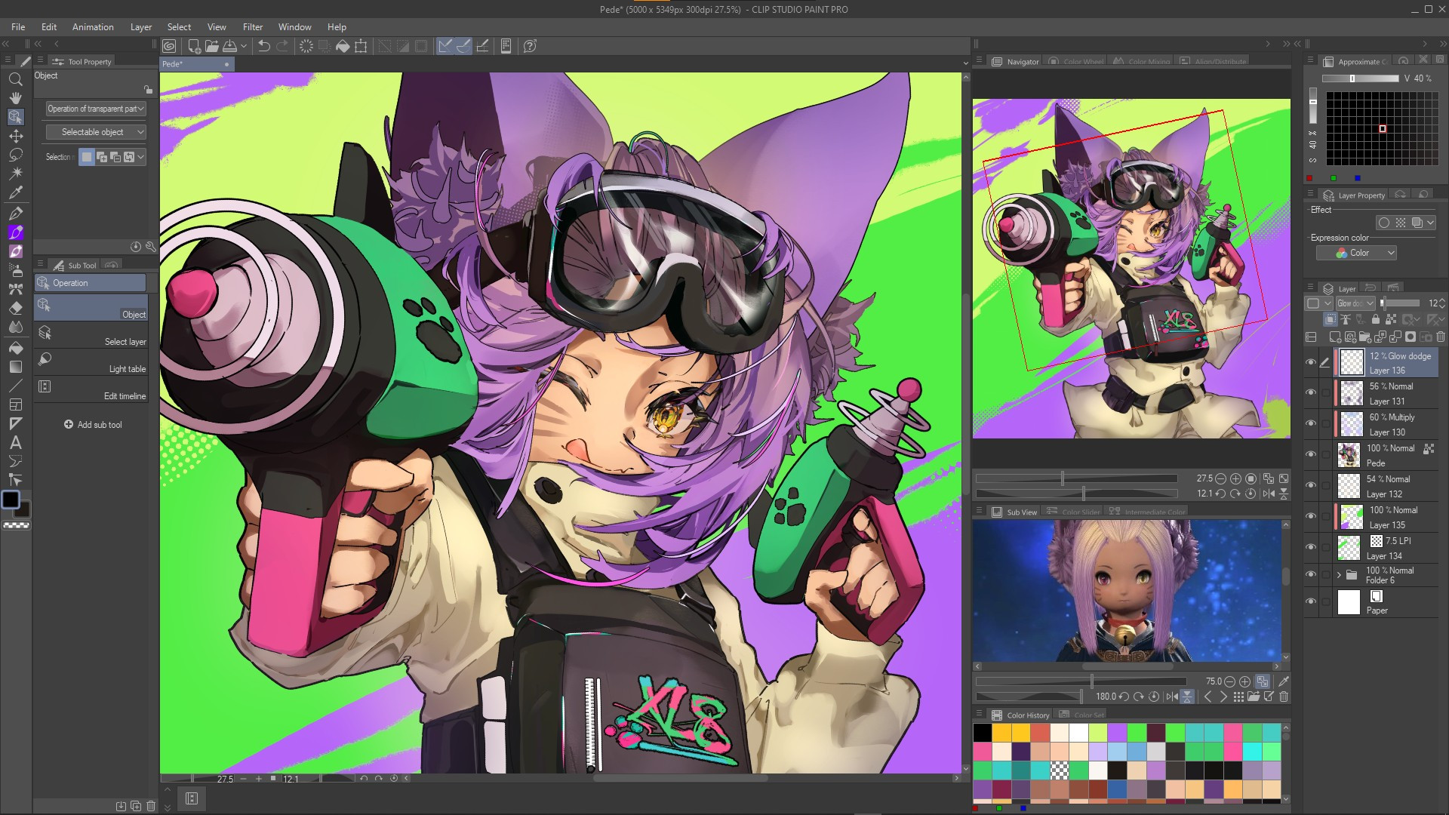
Task: Click the New canvas icon in command bar
Action: click(x=194, y=46)
